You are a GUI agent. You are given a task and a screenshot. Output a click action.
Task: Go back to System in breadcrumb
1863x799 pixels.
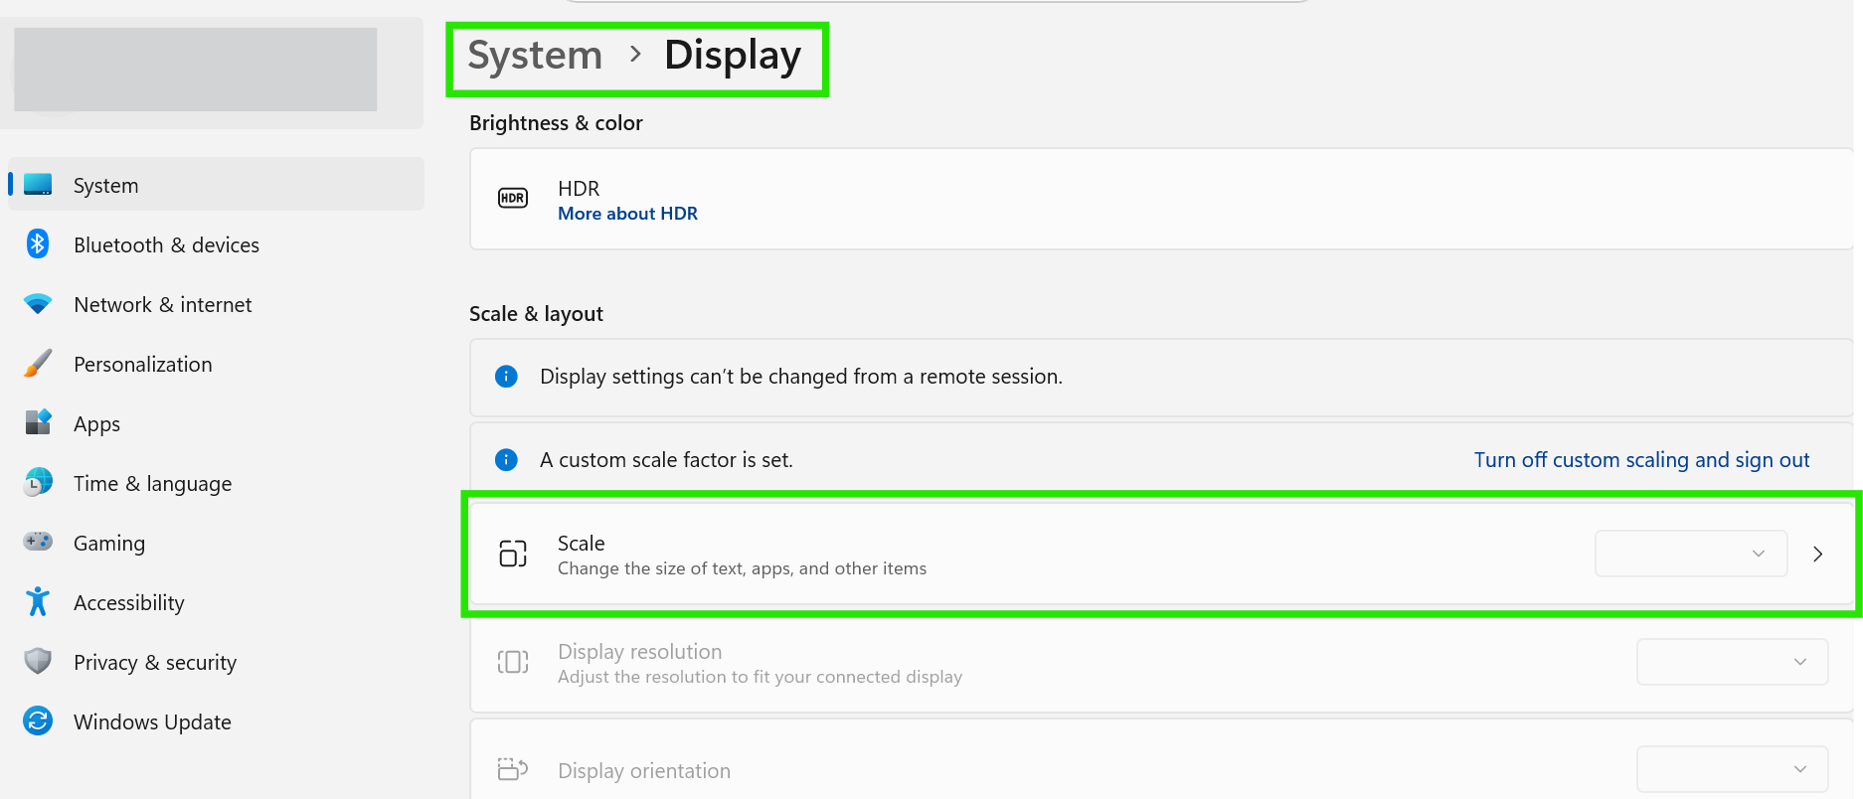coord(535,56)
